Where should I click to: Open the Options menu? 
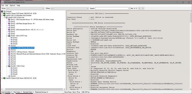pyautogui.click(x=13, y=6)
